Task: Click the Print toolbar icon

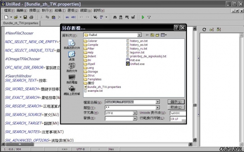Action: coord(31,17)
